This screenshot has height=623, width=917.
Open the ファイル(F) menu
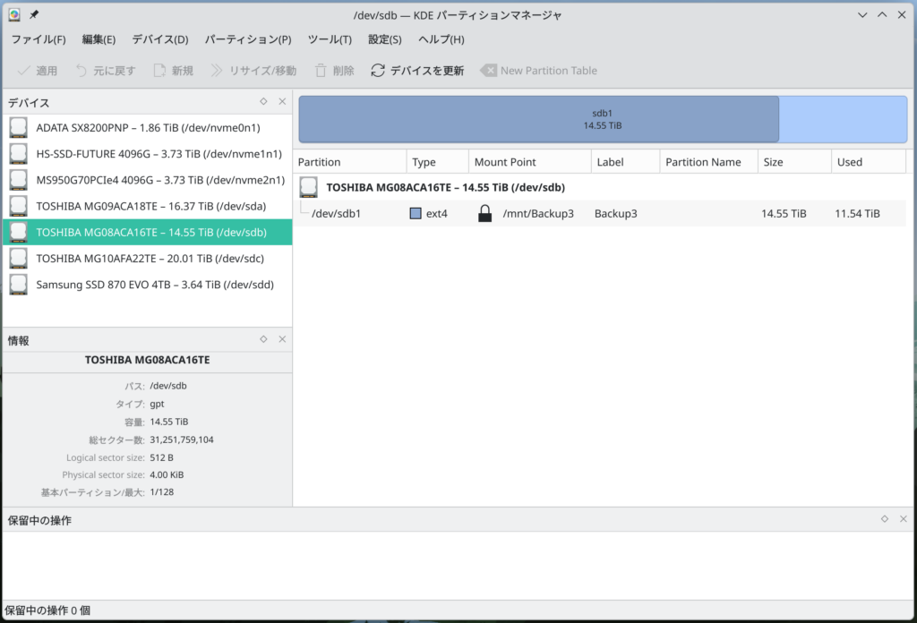(39, 39)
